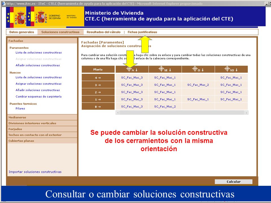271x203 pixels.
Task: Collapse the Fachadas section header
Action: pyautogui.click(x=42, y=41)
